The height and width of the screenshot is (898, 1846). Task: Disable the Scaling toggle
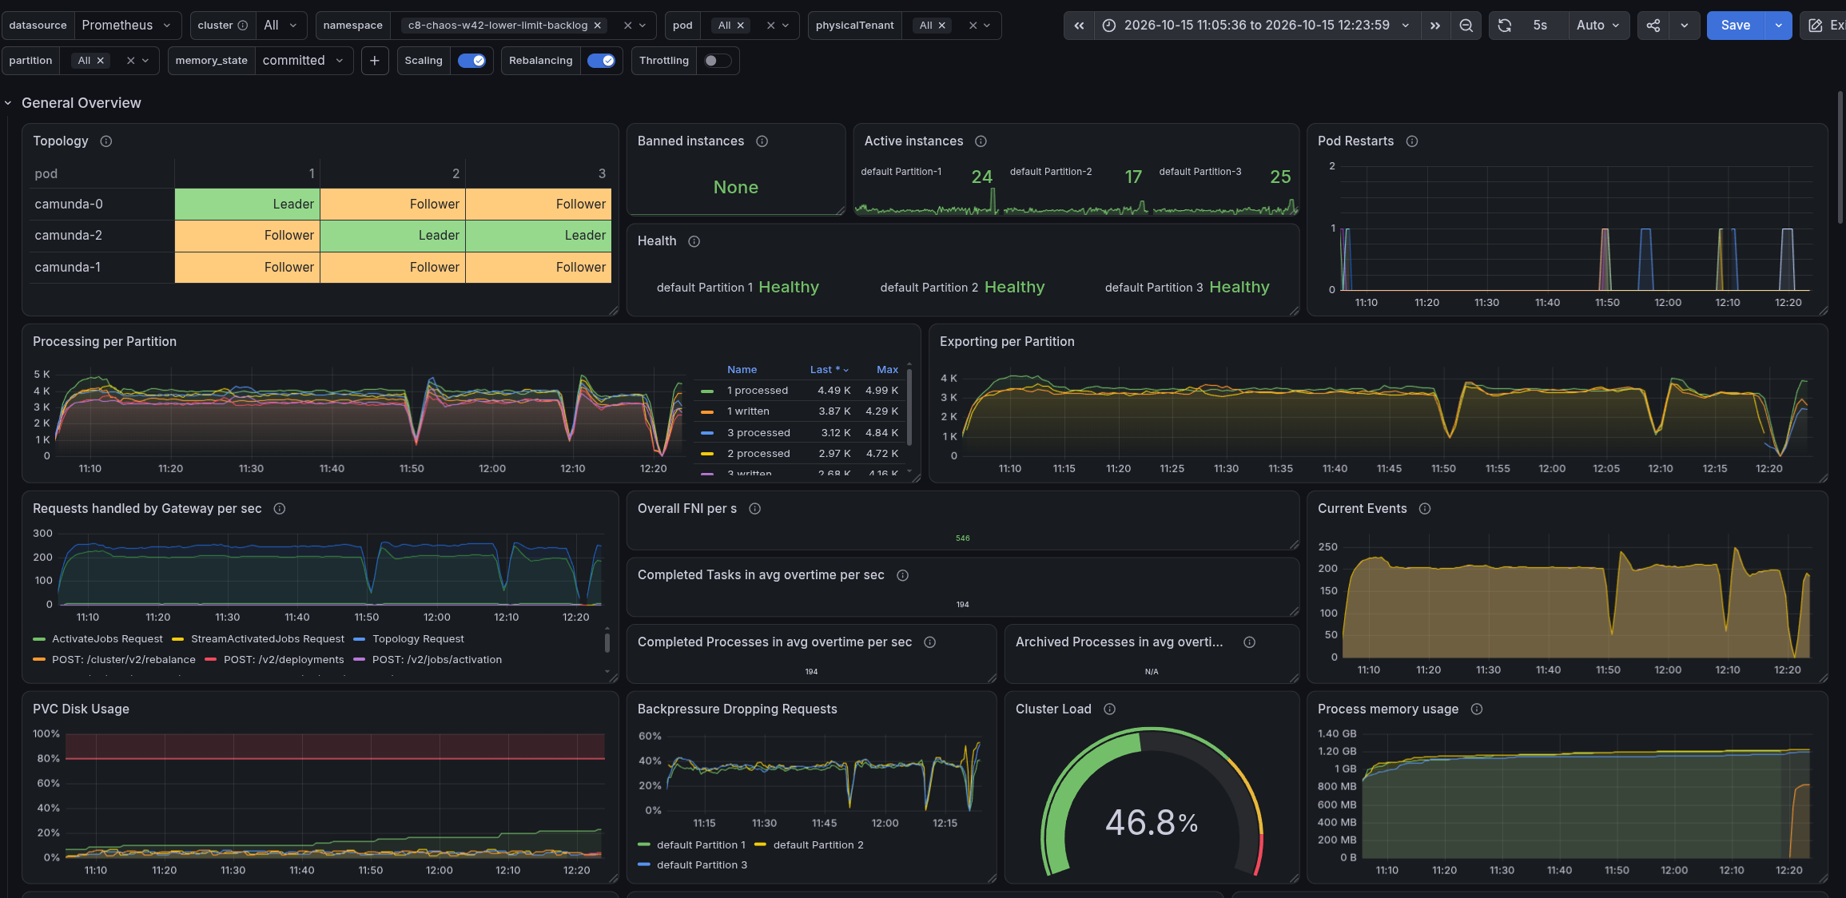[471, 61]
